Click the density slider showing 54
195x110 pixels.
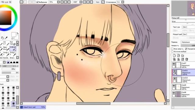[10, 73]
